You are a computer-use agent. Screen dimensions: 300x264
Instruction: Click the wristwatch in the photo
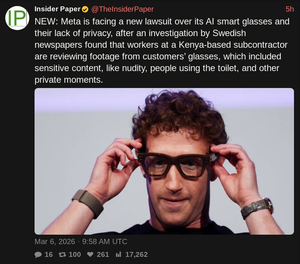pos(257,208)
